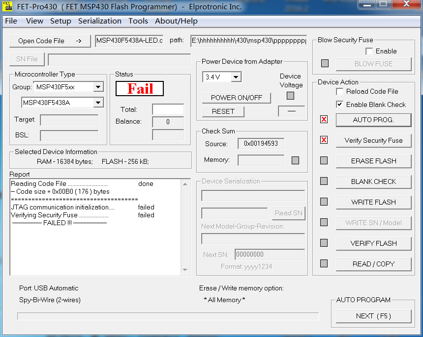Click the Memory checksum indicator square
This screenshot has width=423, height=337.
(296, 160)
